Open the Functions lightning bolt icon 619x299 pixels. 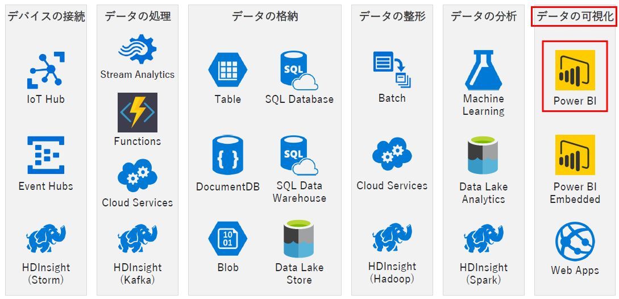click(137, 112)
